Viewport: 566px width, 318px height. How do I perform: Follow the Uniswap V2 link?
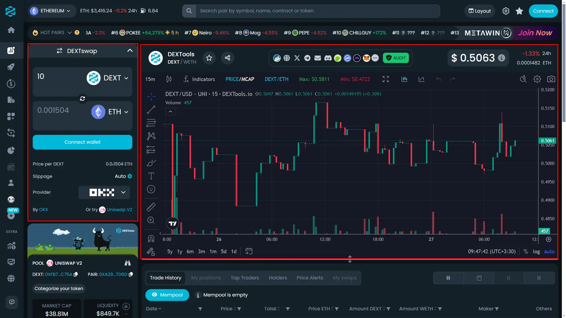tap(119, 210)
